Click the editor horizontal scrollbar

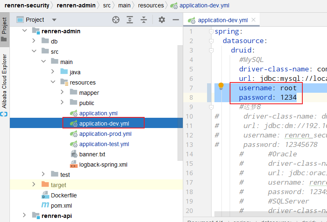pos(271,214)
